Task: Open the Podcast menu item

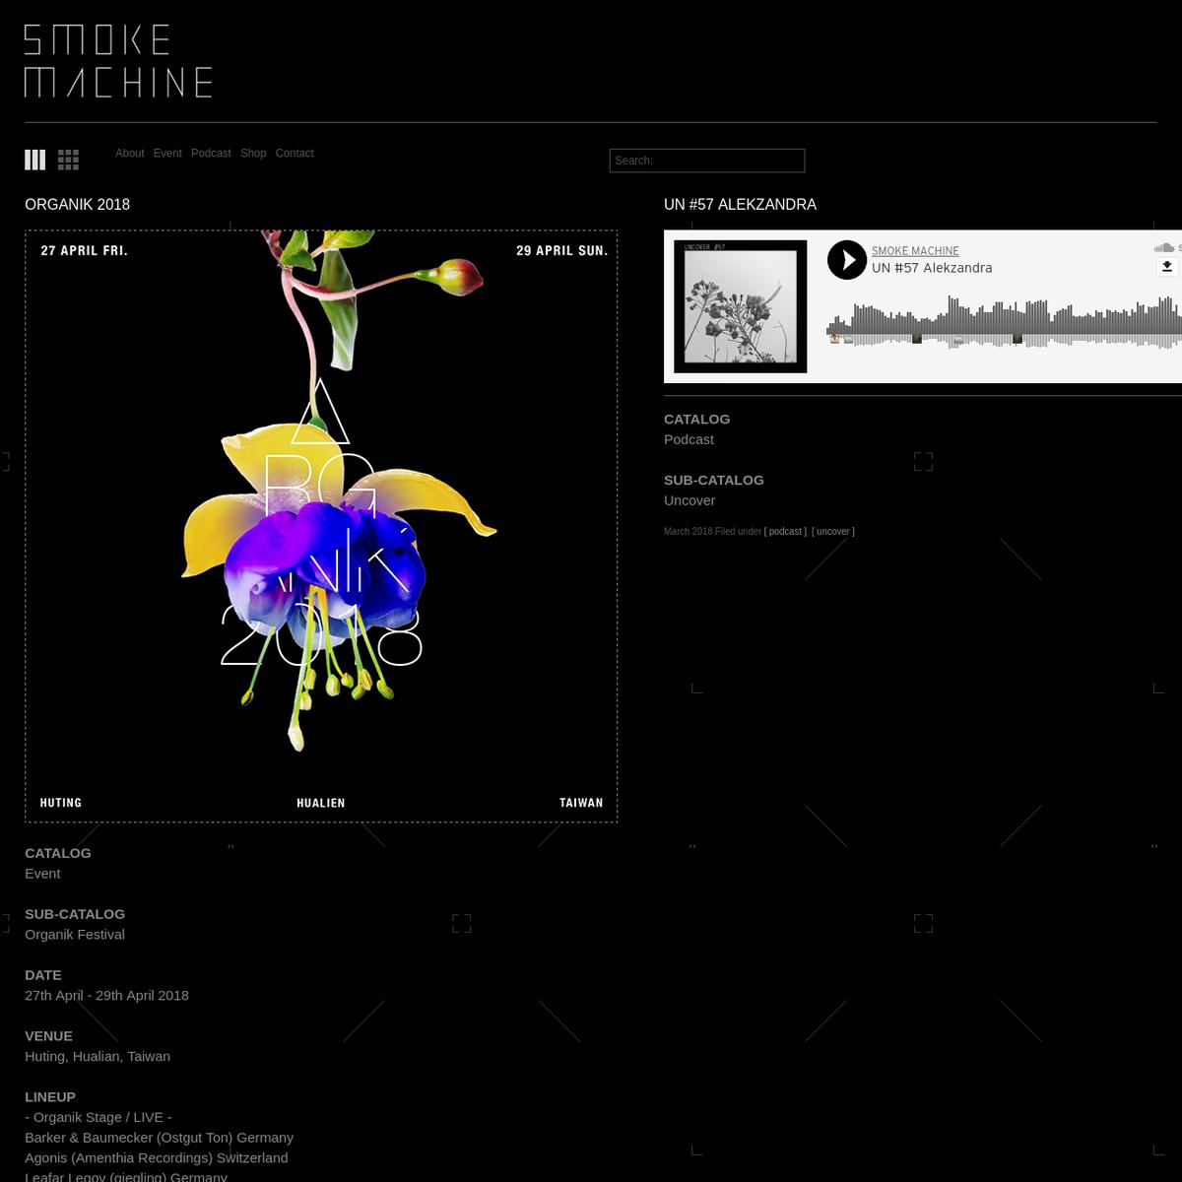Action: (x=211, y=154)
